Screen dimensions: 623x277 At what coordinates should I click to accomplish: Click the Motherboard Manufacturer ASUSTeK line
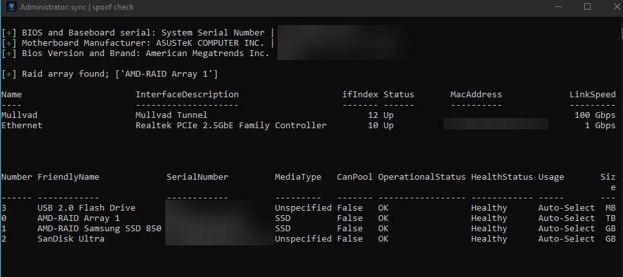(x=138, y=43)
